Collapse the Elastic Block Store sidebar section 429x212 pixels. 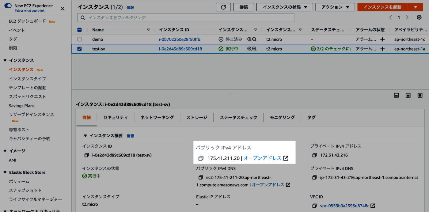pyautogui.click(x=5, y=172)
